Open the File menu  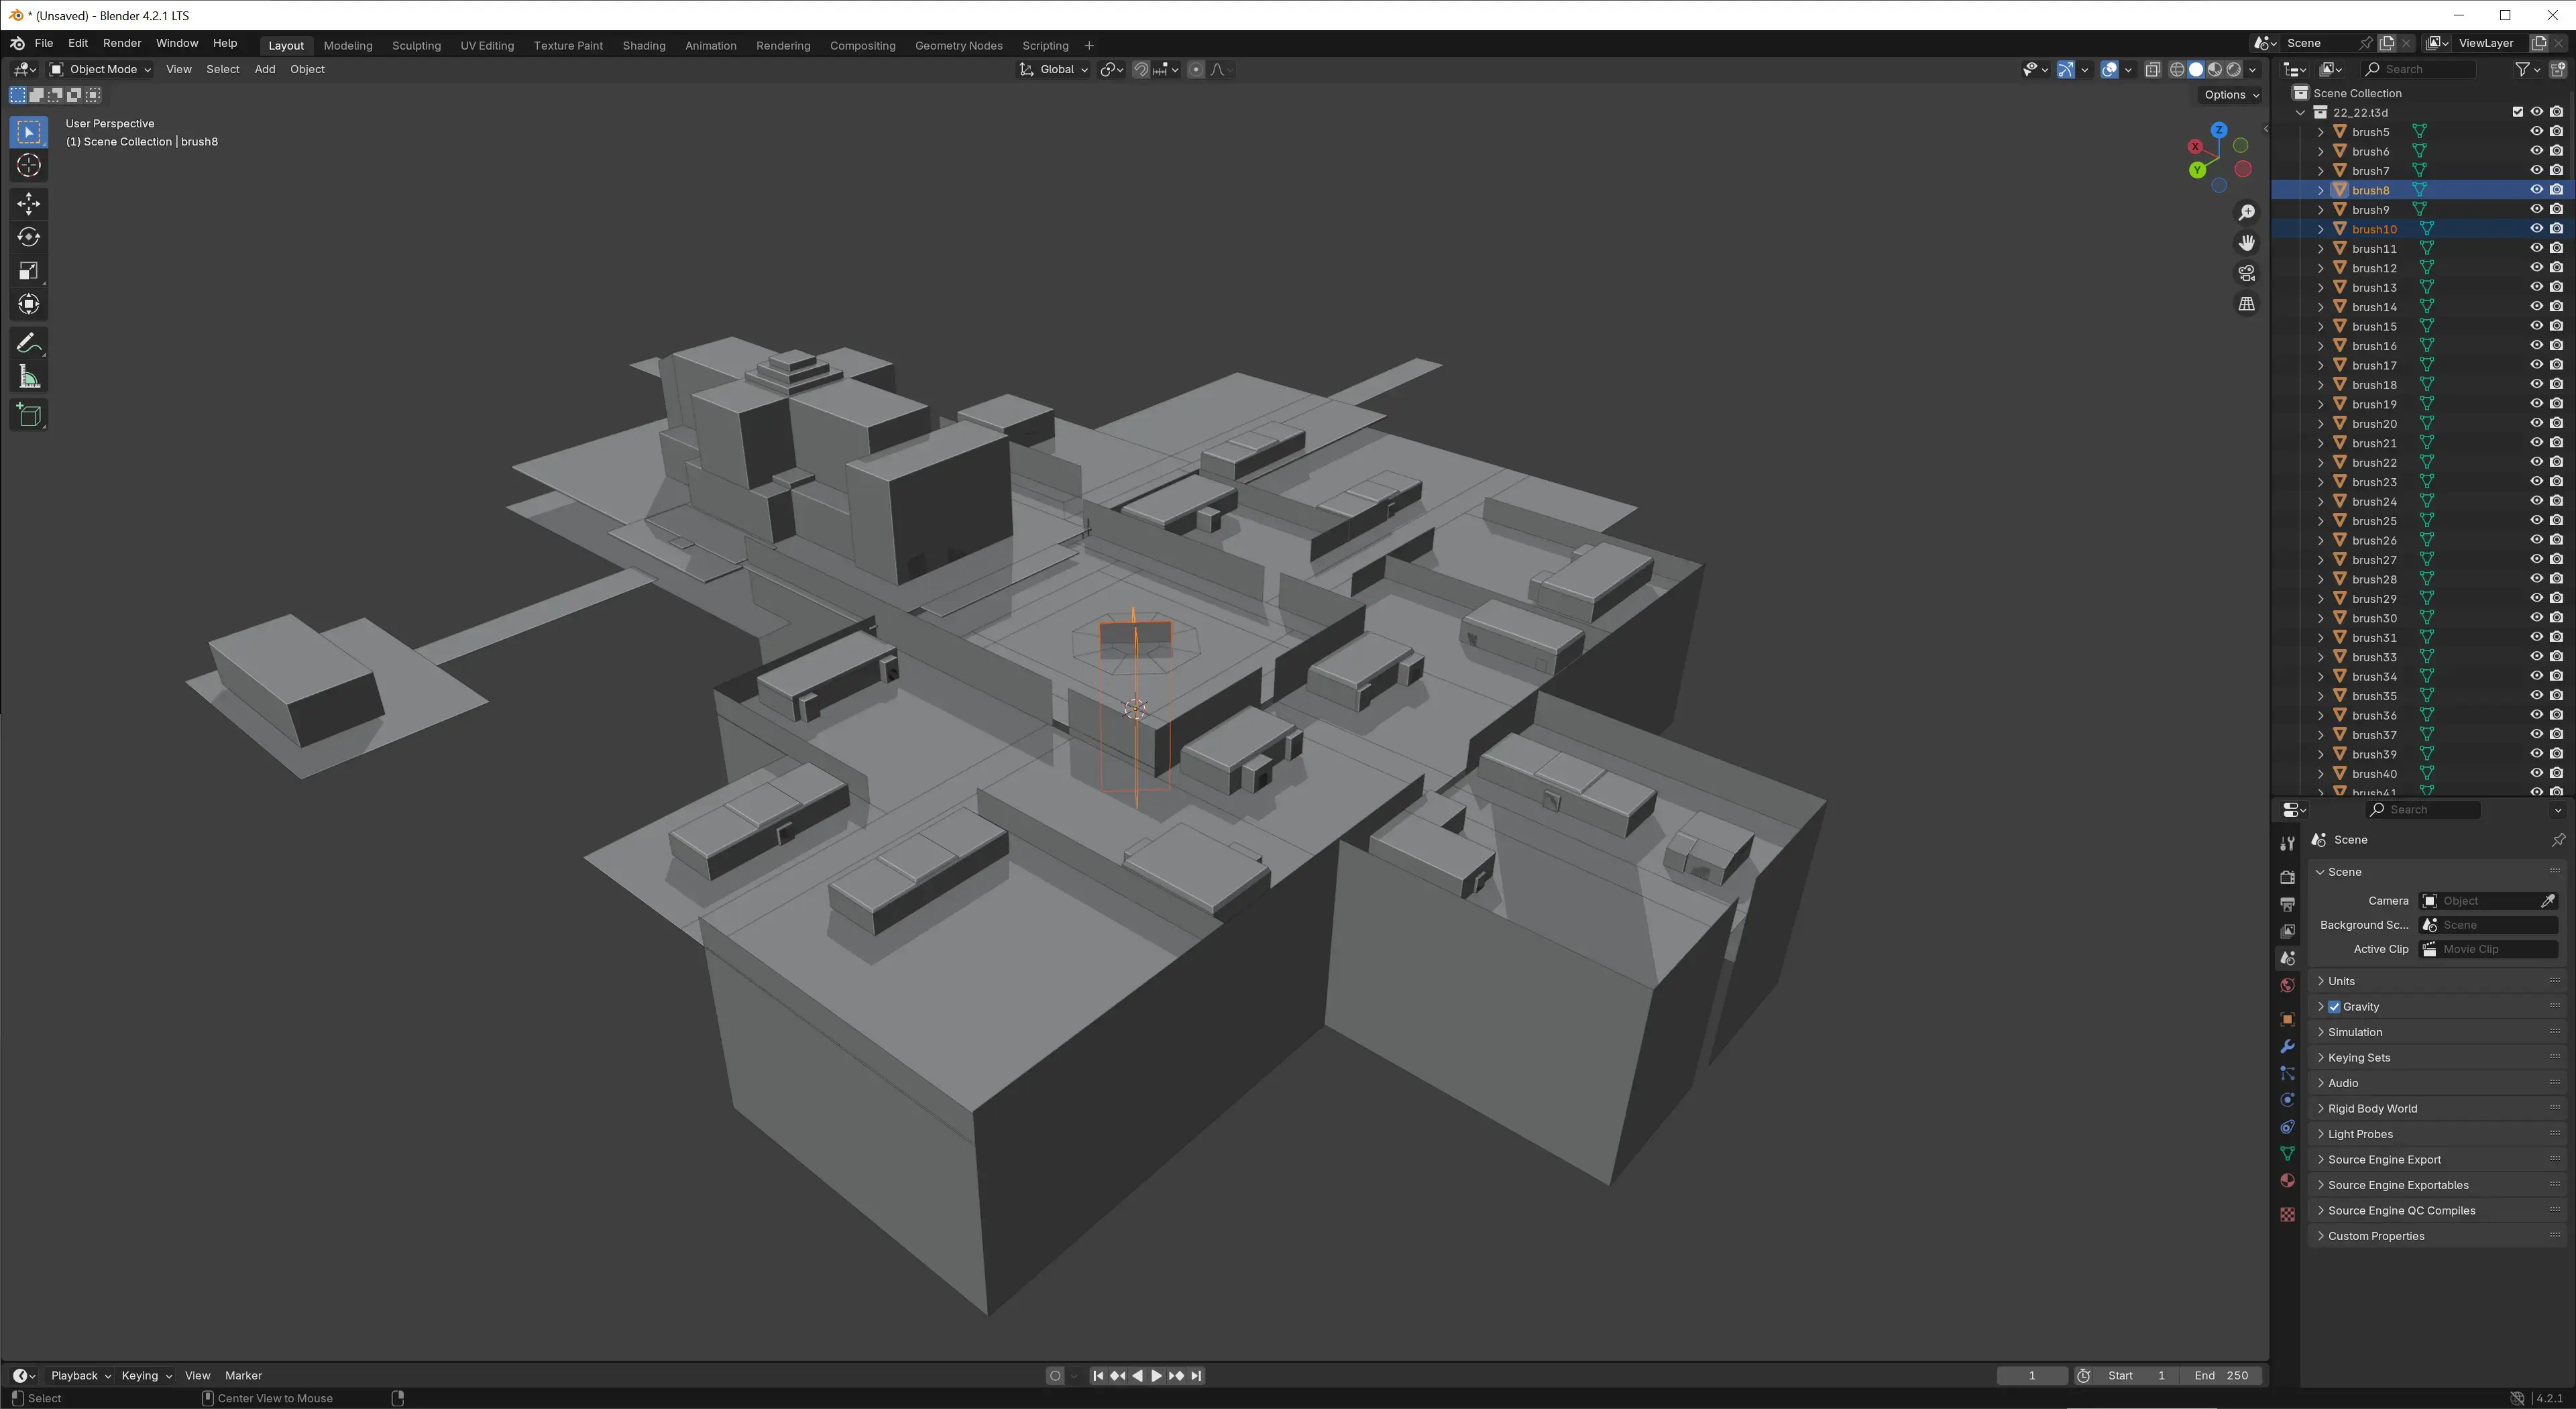pos(44,44)
